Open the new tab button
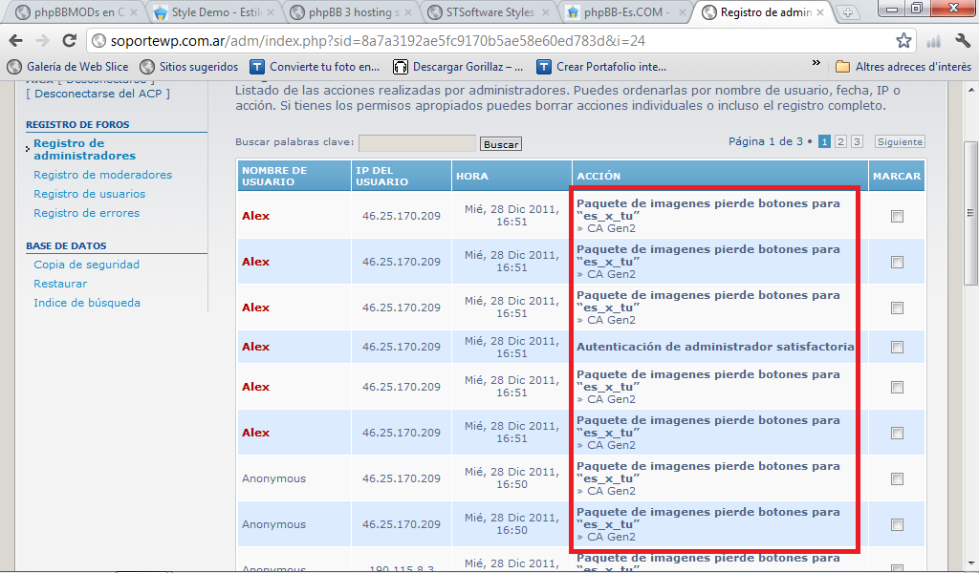 pos(847,12)
